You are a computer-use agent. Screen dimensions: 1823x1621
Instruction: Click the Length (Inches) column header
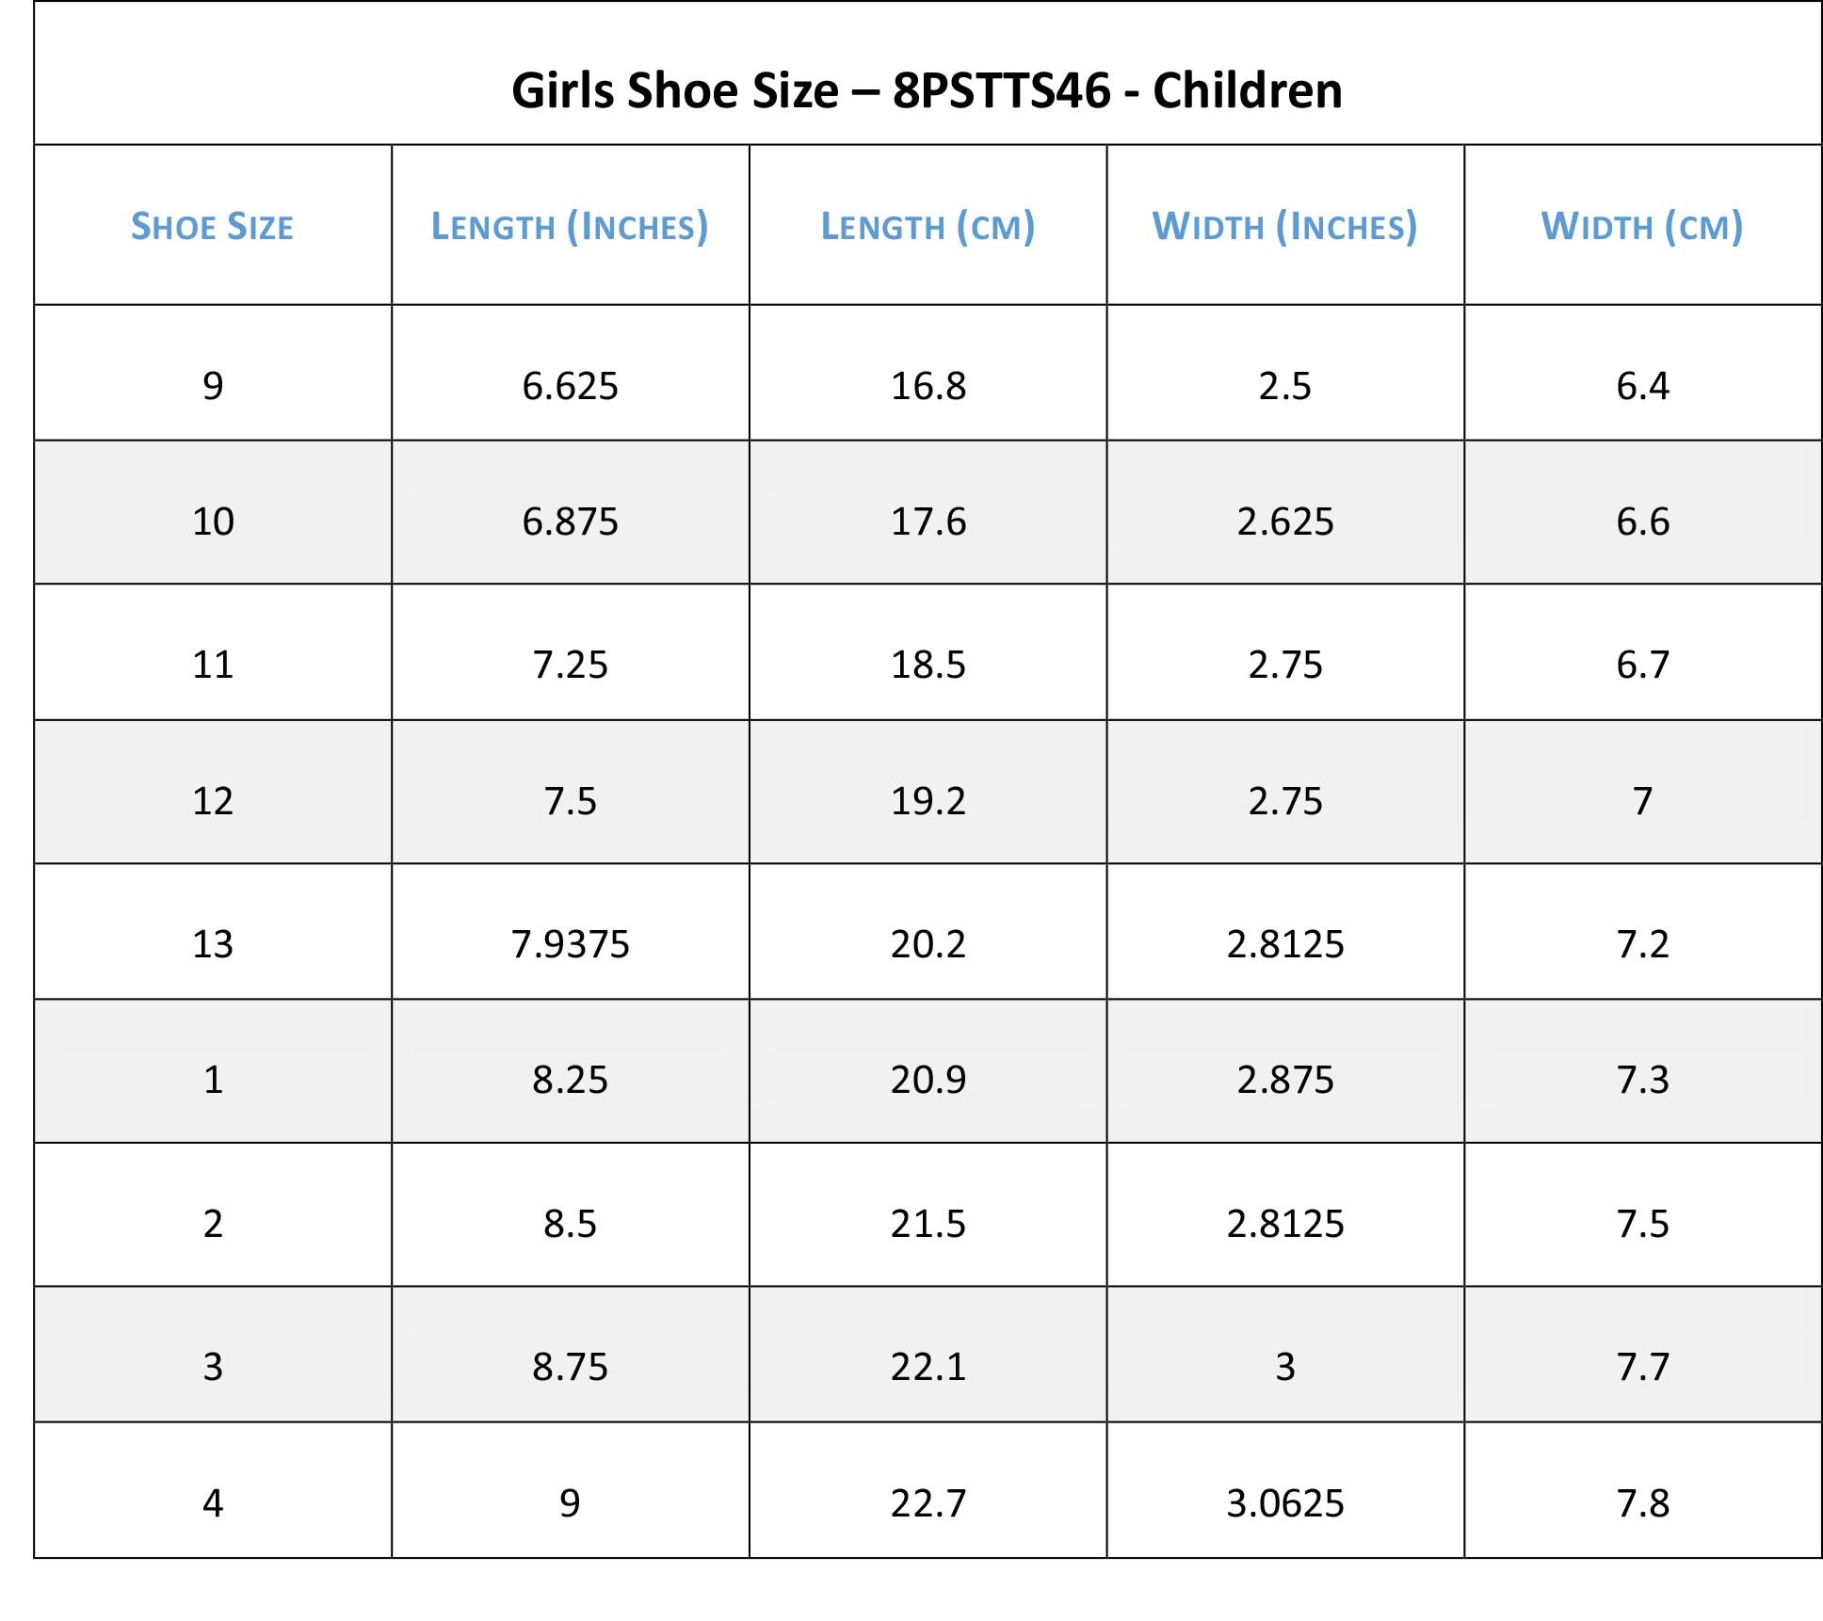coord(570,227)
